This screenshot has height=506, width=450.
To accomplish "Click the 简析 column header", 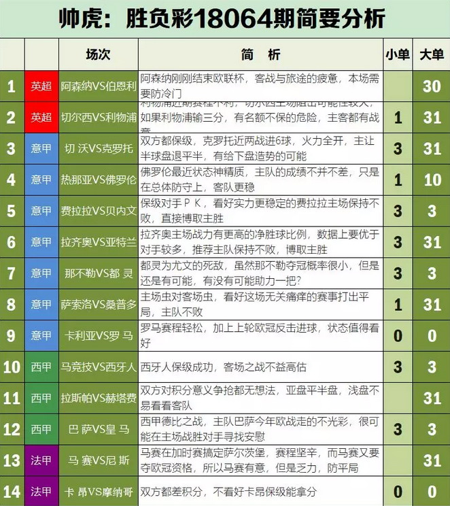I will (x=260, y=54).
